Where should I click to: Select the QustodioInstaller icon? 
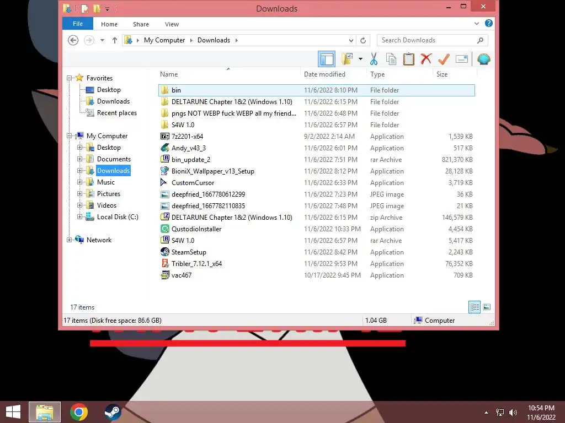[164, 229]
